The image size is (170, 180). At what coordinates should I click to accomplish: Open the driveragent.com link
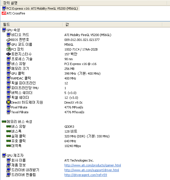pyautogui.click(x=86, y=175)
